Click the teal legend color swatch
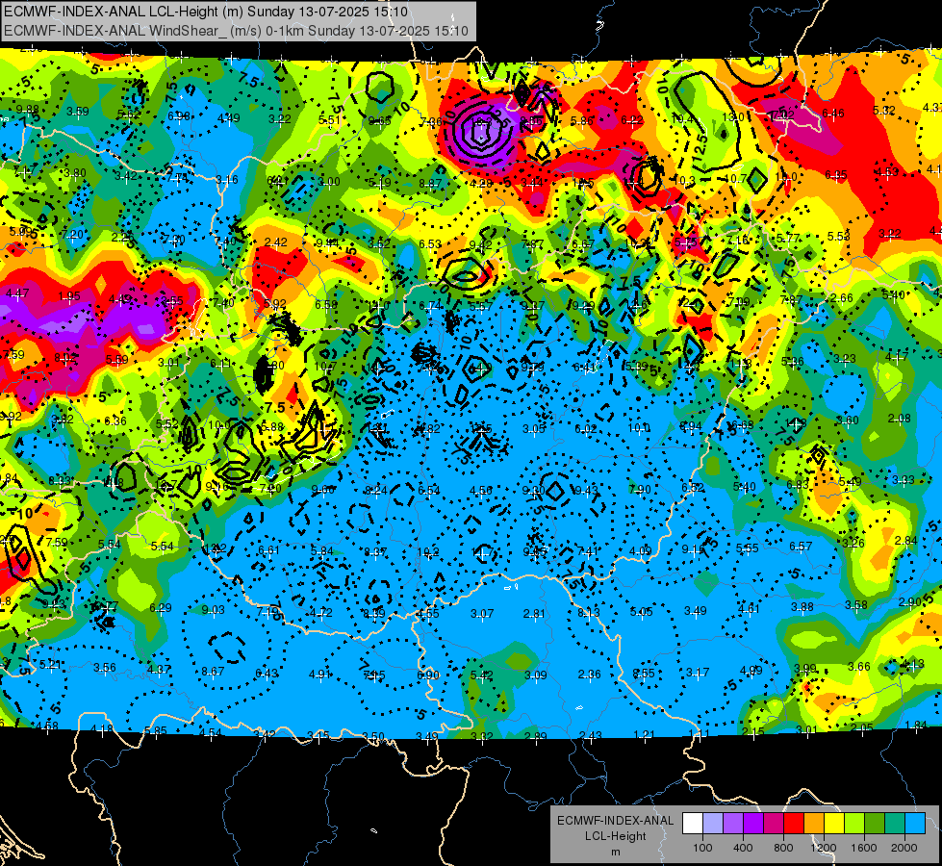This screenshot has width=942, height=866. (895, 824)
